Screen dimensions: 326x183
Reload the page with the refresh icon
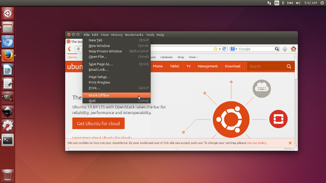[224, 49]
